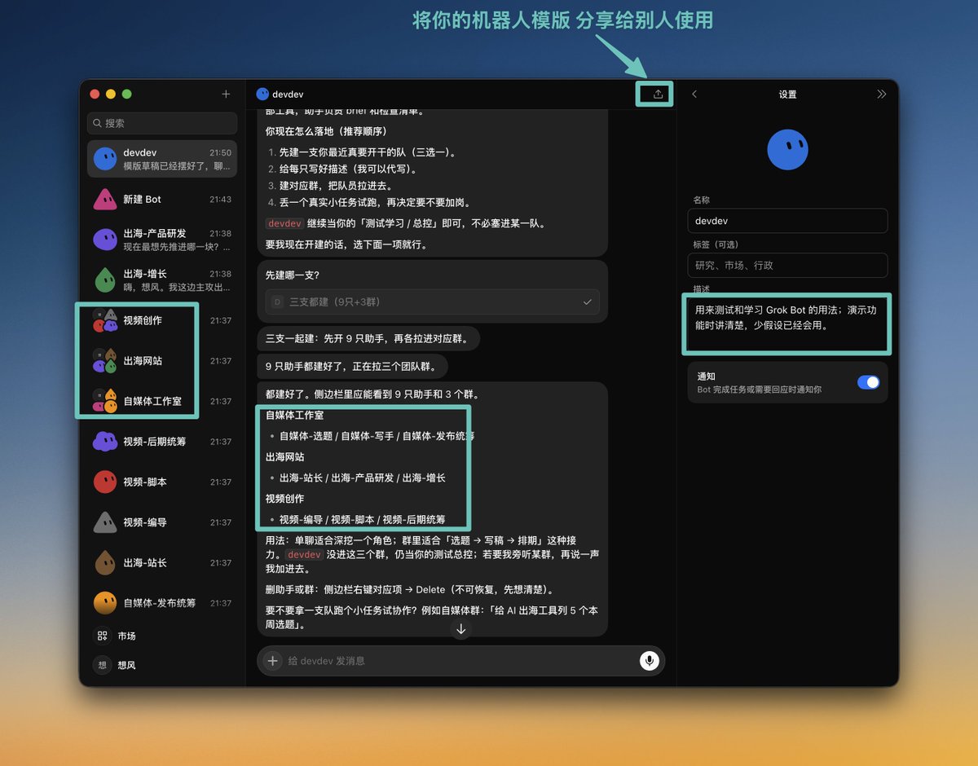Open the 自媒体-发布统筹 chat

pos(162,603)
